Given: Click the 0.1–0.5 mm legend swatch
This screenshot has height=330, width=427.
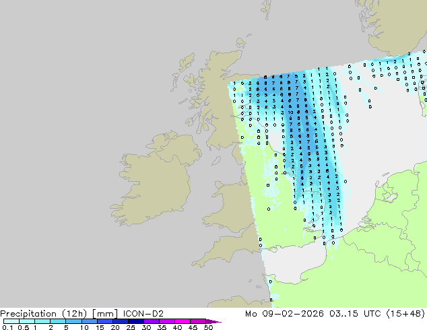Looking at the screenshot, I should coord(11,321).
